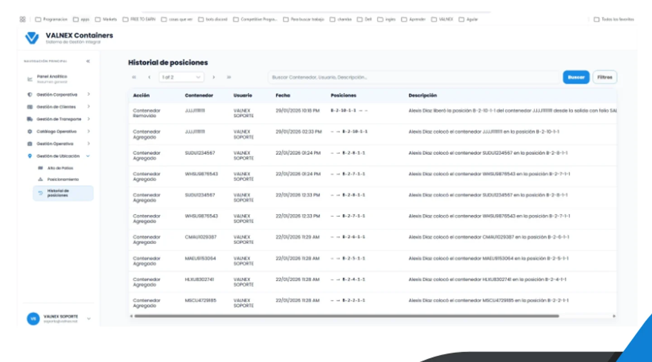Viewport: 652px width, 362px height.
Task: Click container cell MSCU4729185
Action: pos(201,300)
